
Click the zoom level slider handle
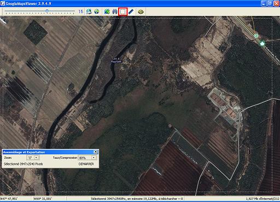pos(47,11)
